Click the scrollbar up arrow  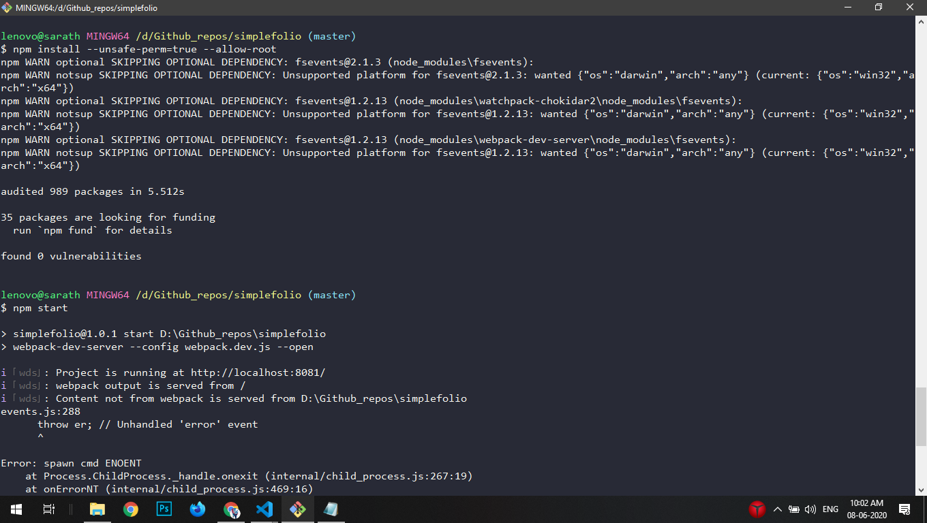tap(921, 22)
